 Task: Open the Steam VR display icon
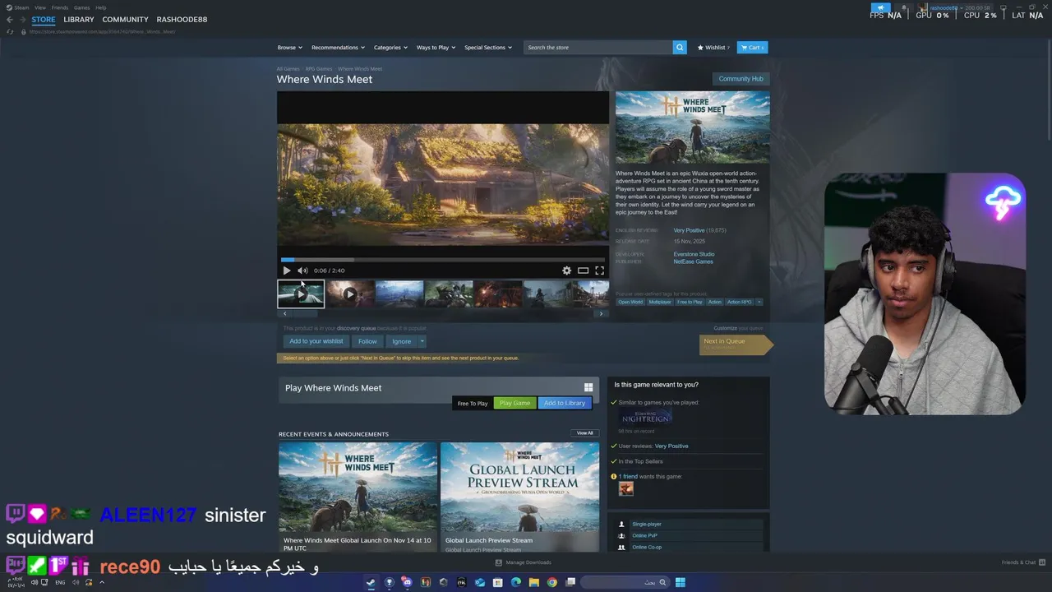(x=1003, y=7)
